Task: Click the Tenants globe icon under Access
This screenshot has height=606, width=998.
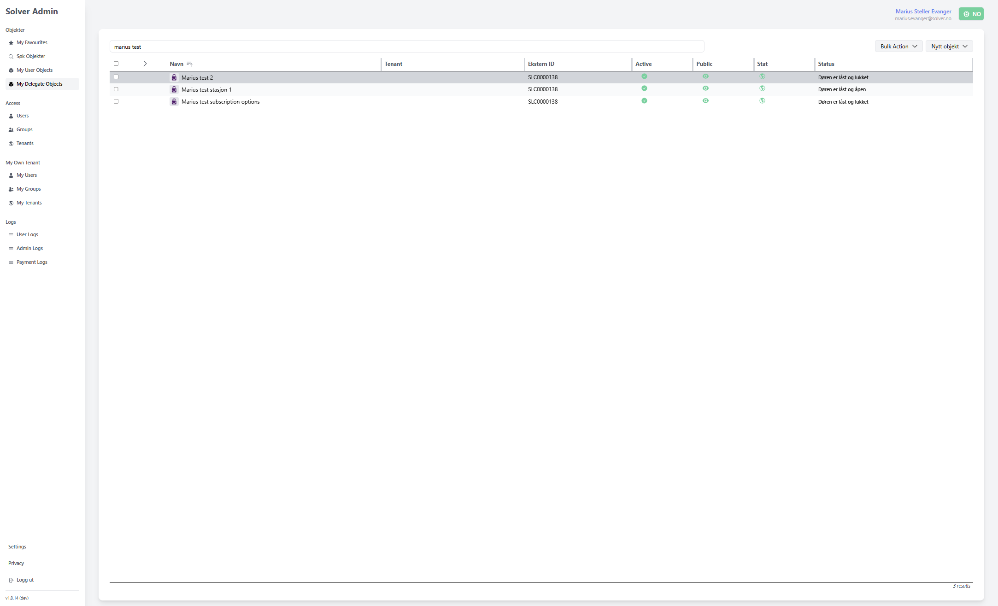Action: (11, 144)
